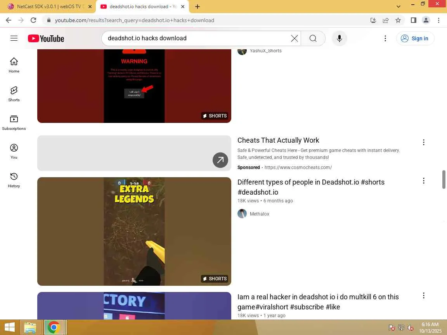
Task: Reload the page
Action: point(33,20)
